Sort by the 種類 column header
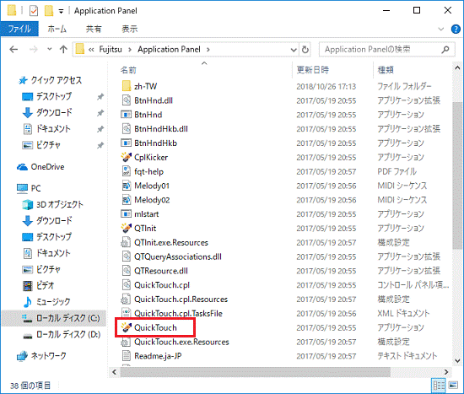The width and height of the screenshot is (464, 394). pyautogui.click(x=386, y=70)
